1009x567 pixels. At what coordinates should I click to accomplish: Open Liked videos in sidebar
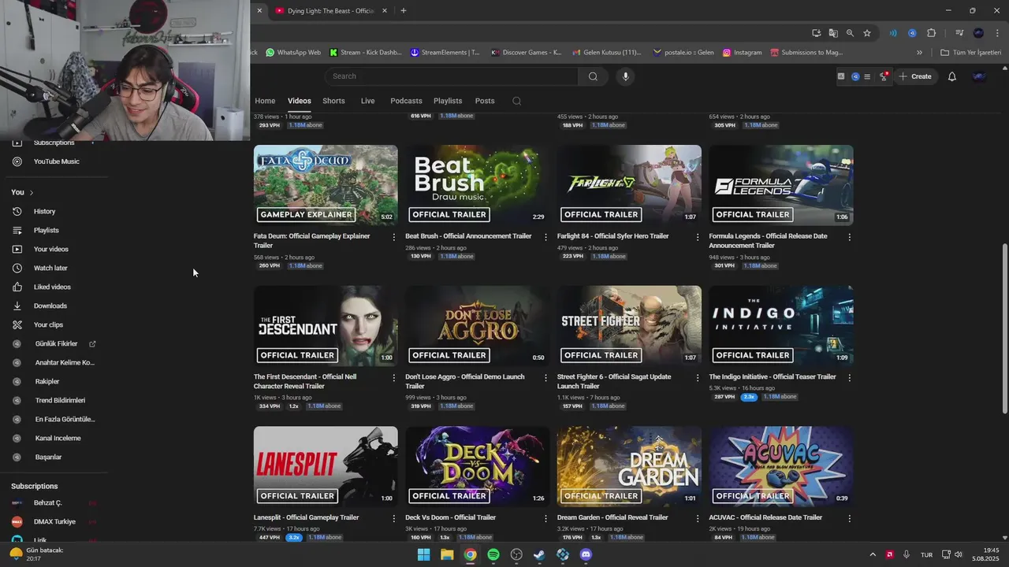(54, 287)
